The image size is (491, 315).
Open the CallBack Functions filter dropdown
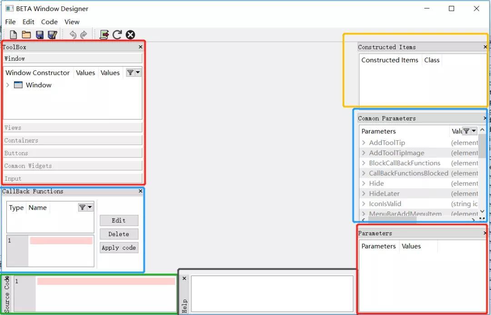(x=90, y=207)
